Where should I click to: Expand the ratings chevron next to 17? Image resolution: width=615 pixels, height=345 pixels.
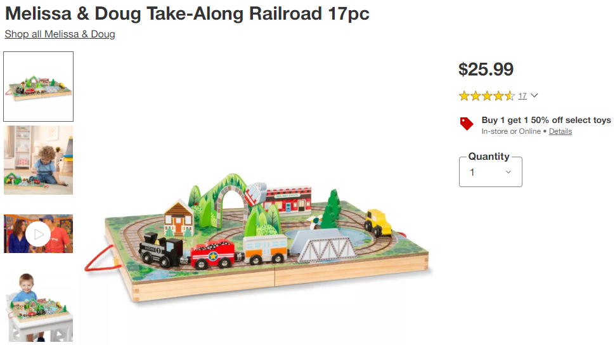534,95
